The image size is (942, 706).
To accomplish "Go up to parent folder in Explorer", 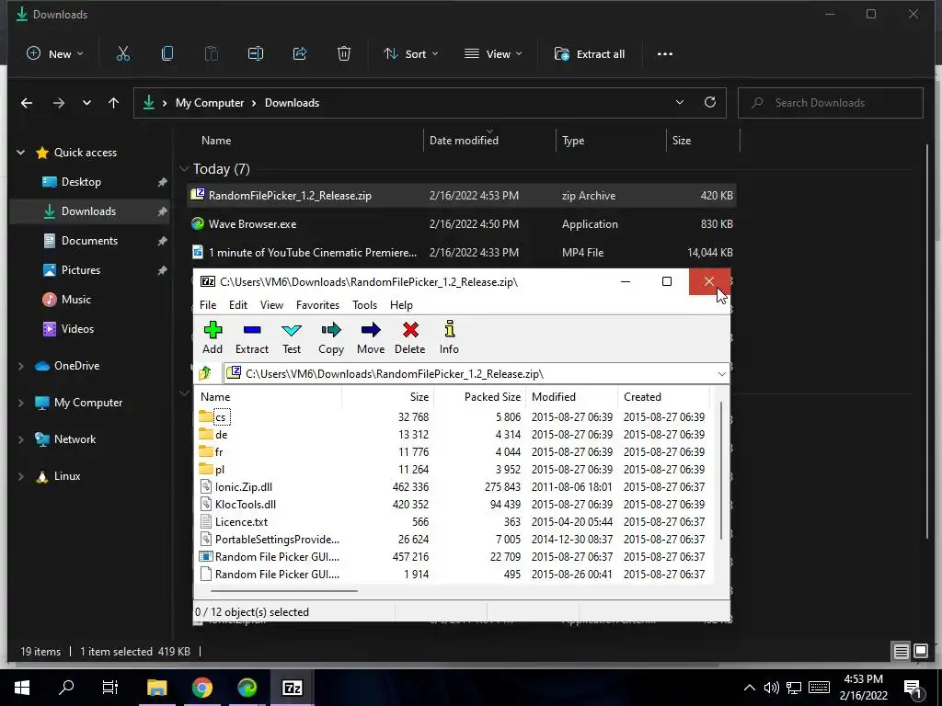I will pyautogui.click(x=113, y=103).
